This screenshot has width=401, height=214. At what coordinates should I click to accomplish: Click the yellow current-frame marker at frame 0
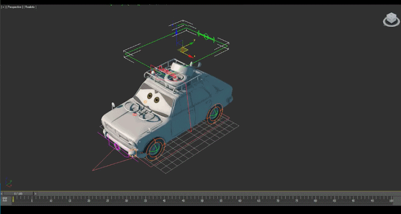tap(13, 200)
